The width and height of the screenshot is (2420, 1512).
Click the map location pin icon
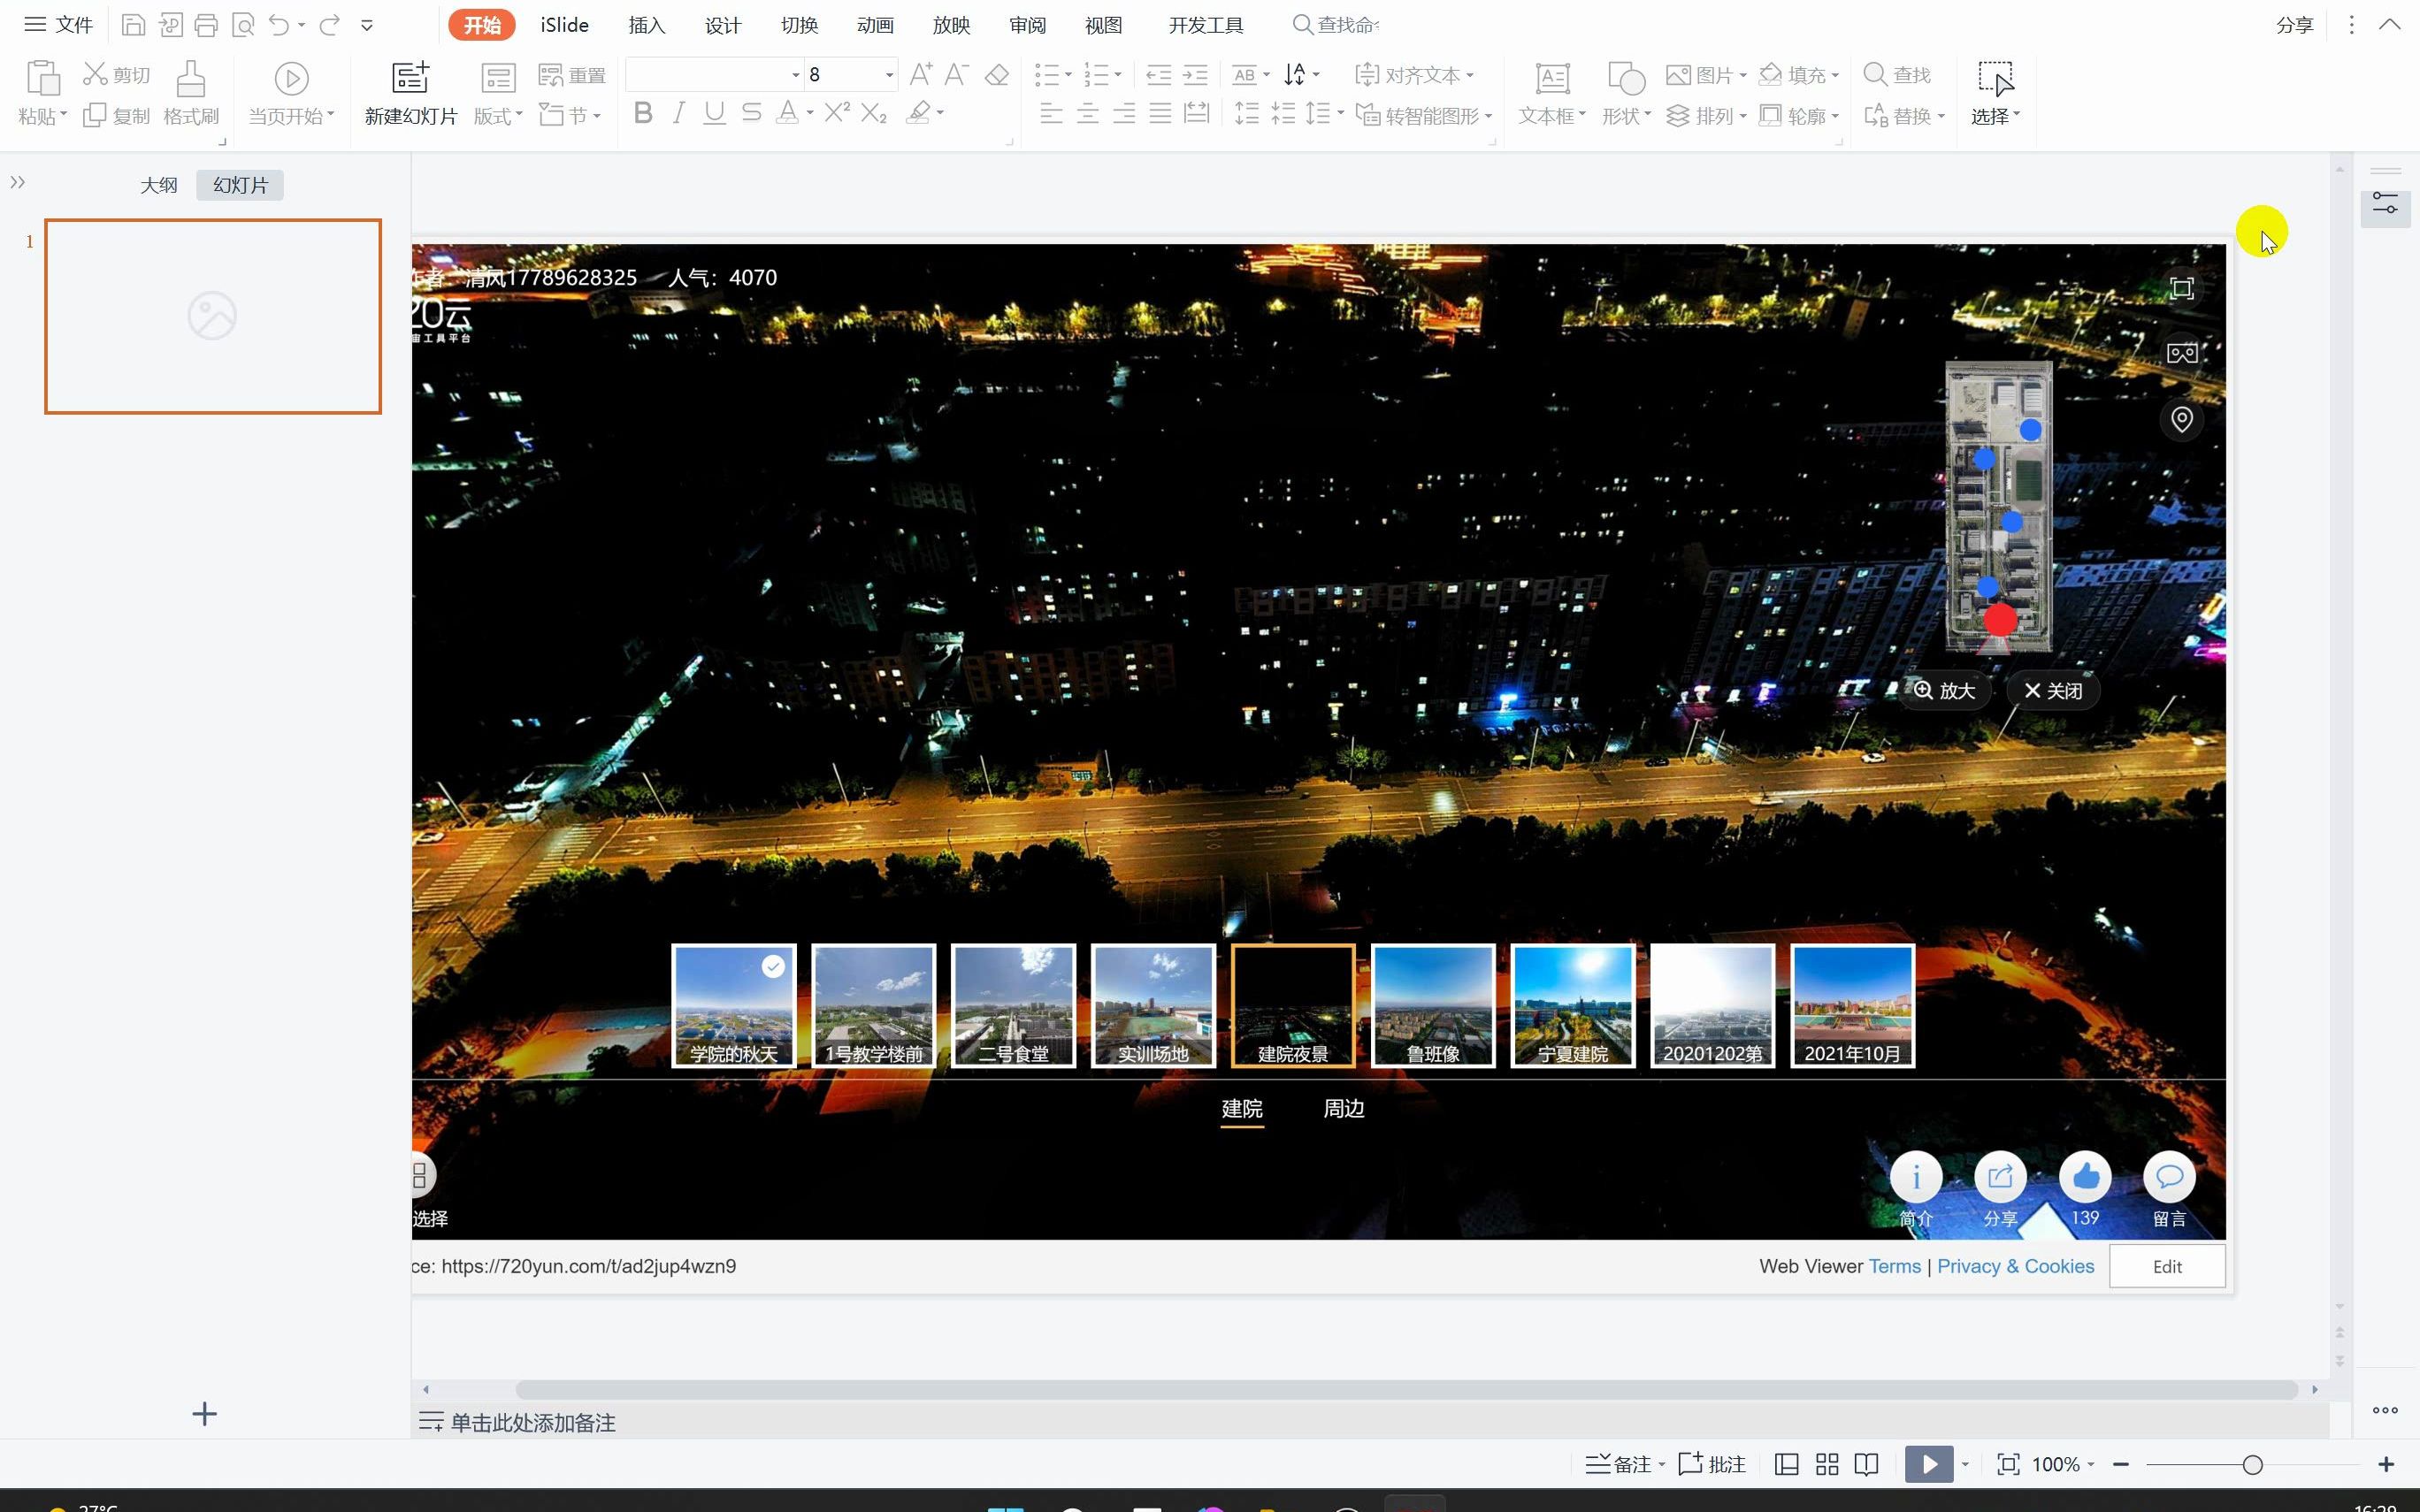[x=2181, y=419]
